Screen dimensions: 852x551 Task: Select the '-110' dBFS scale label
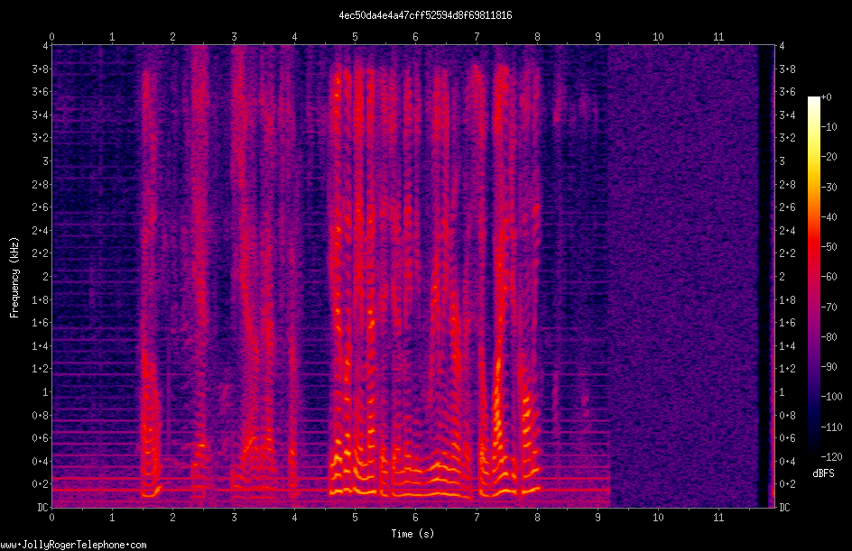point(832,427)
